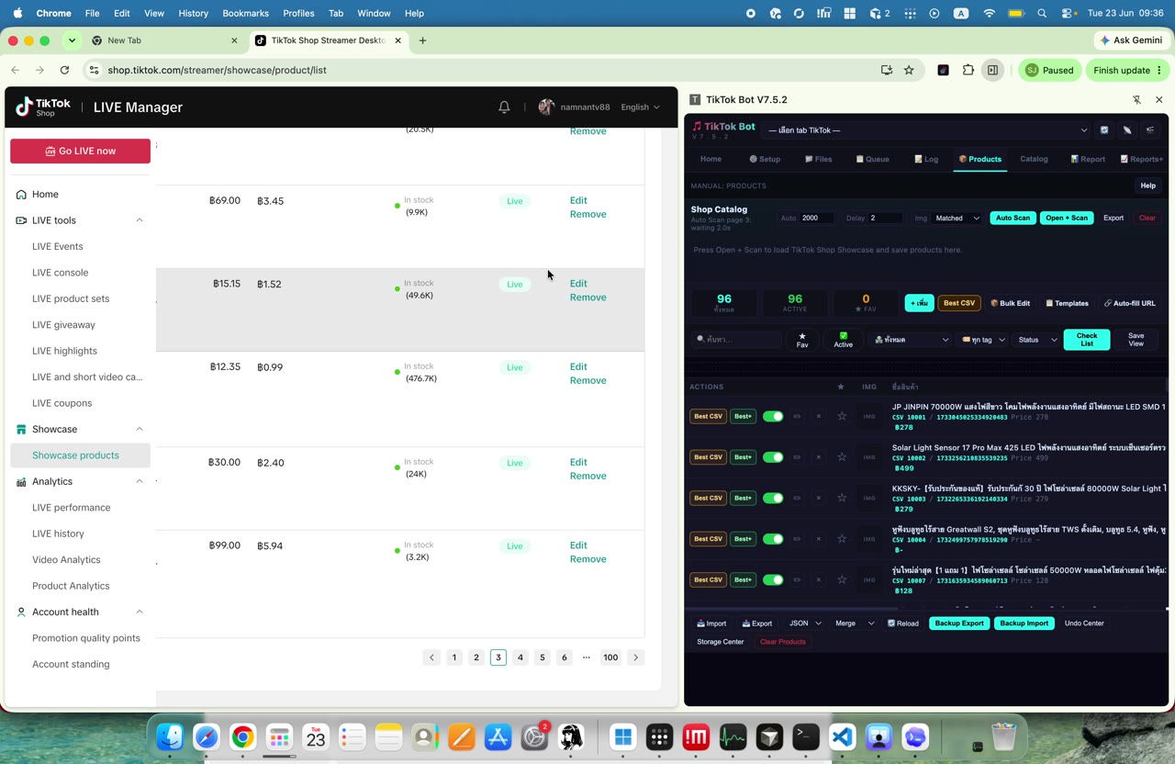1175x764 pixels.
Task: Switch to the Queue tab
Action: coord(872,159)
